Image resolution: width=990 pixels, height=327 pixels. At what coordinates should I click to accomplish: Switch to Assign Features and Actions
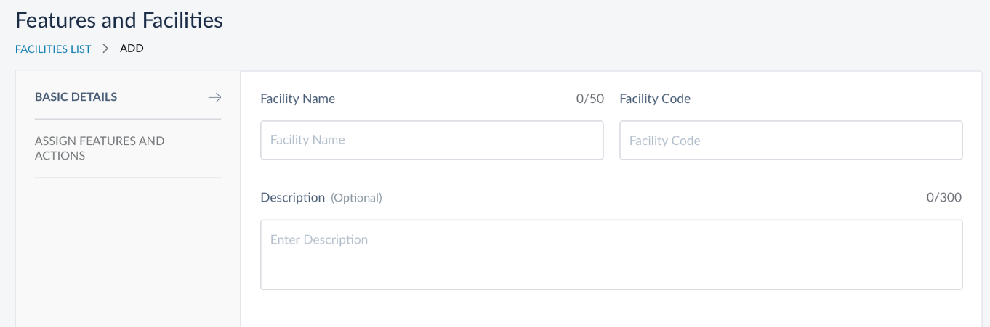click(100, 148)
